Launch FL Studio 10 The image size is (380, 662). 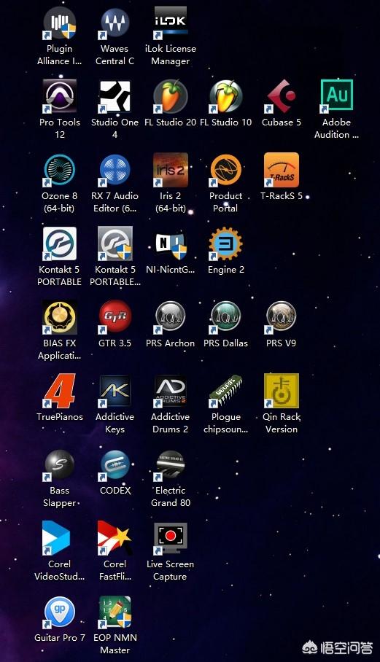pos(226,96)
